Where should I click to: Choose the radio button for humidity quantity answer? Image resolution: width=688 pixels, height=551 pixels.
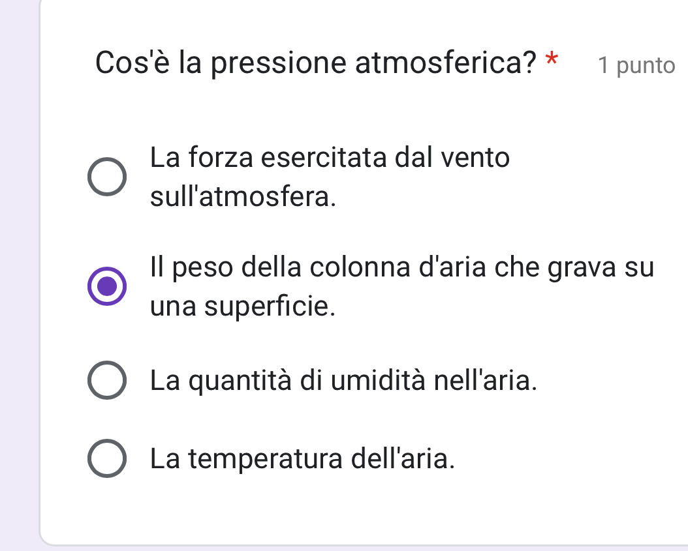(x=107, y=380)
